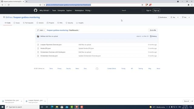This screenshot has height=109, width=194.
Task: Open commit History link
Action: (x=153, y=36)
